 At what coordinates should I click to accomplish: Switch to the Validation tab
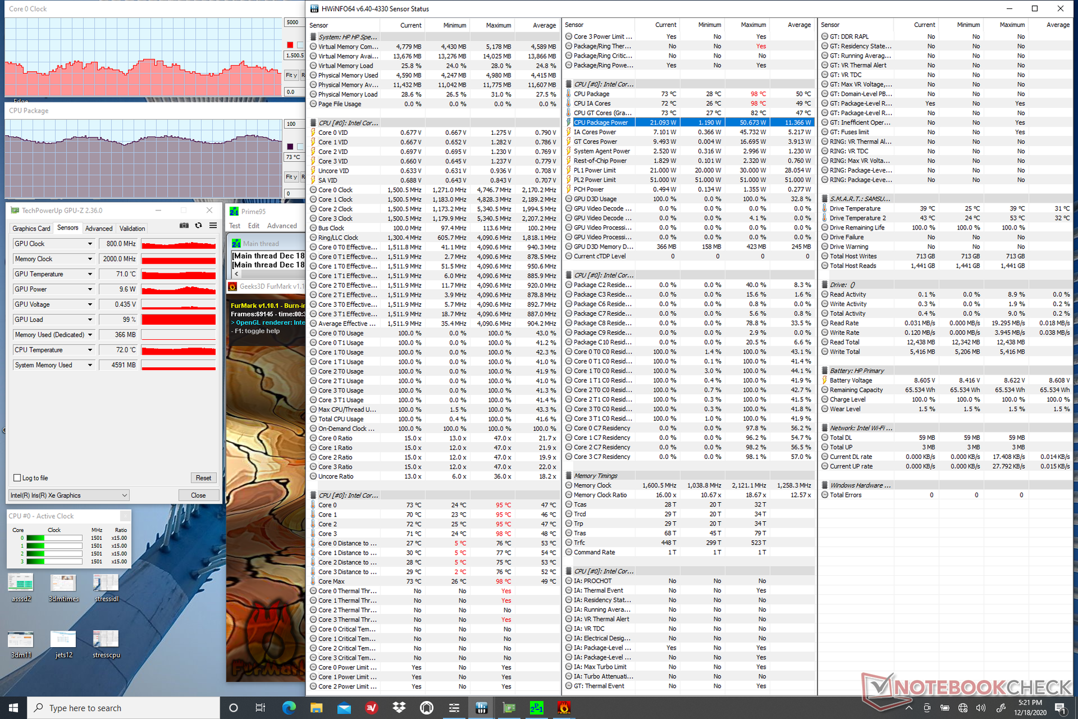click(x=132, y=228)
